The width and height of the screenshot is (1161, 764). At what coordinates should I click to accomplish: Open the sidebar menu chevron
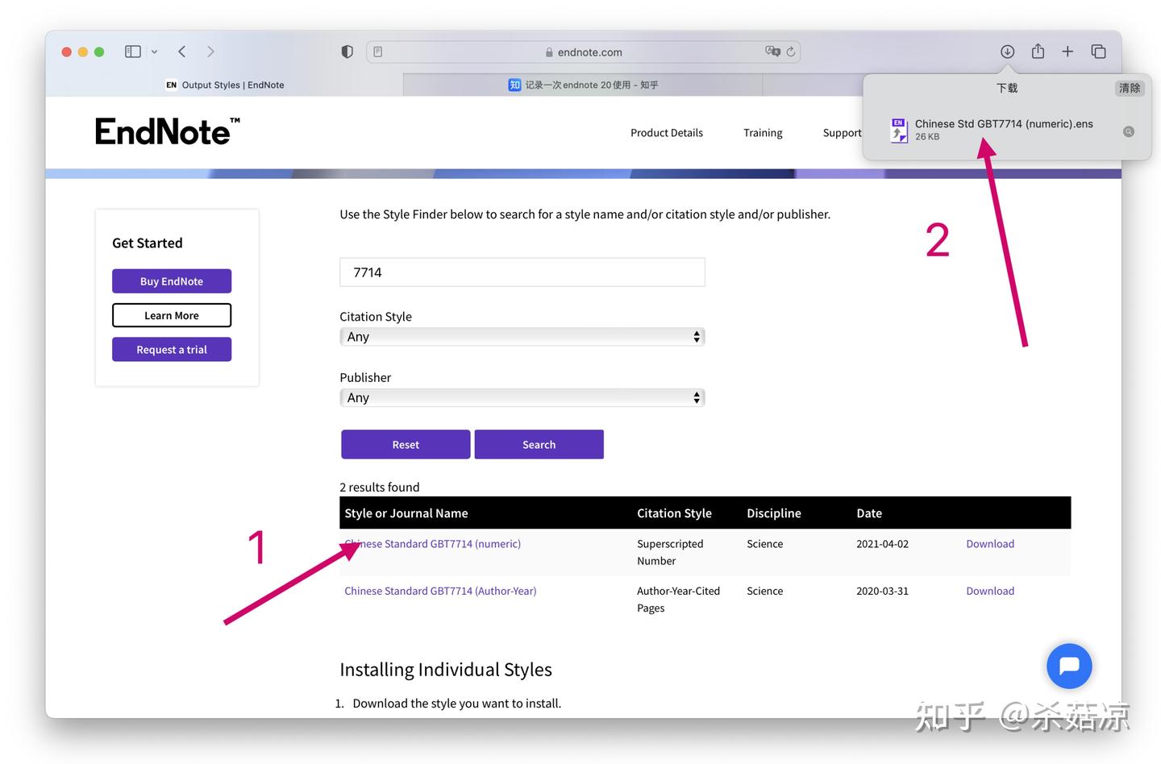coord(154,52)
